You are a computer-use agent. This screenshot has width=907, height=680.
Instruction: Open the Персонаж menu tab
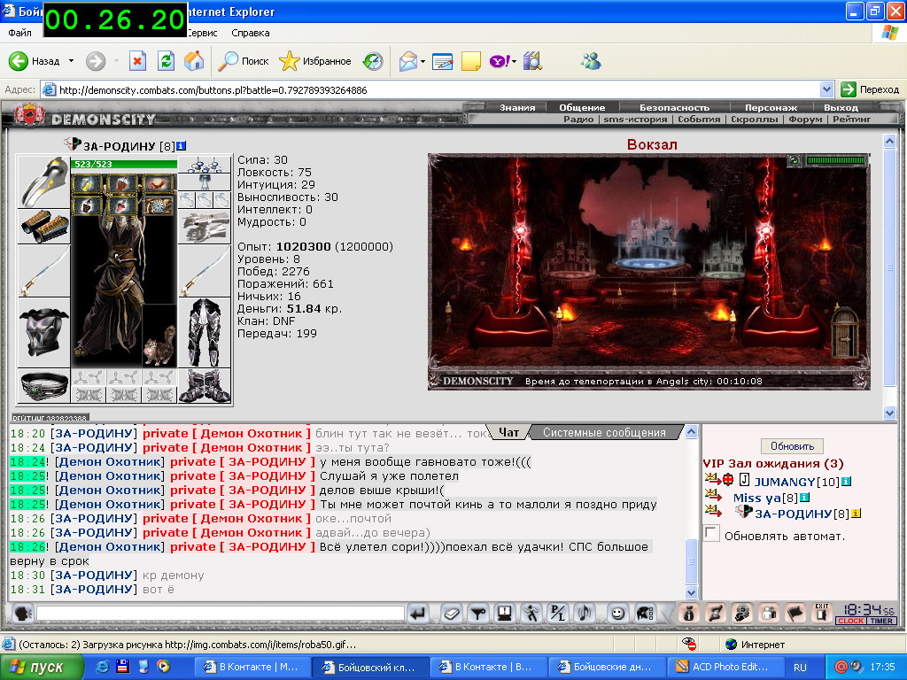click(x=771, y=107)
